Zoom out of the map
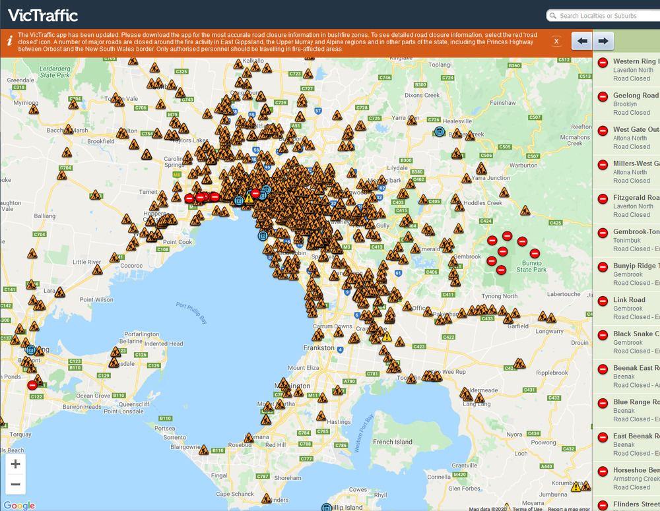This screenshot has width=660, height=511. click(x=16, y=485)
